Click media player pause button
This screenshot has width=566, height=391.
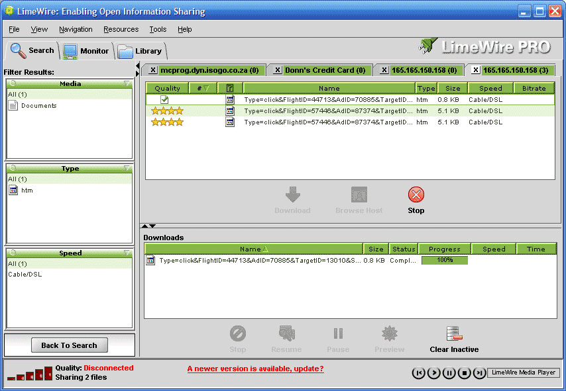(449, 372)
